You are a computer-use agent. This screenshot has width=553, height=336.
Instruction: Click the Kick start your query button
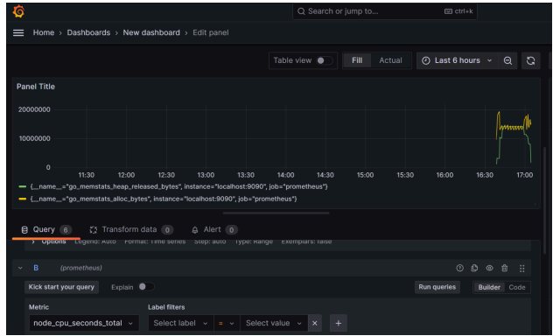pos(61,287)
